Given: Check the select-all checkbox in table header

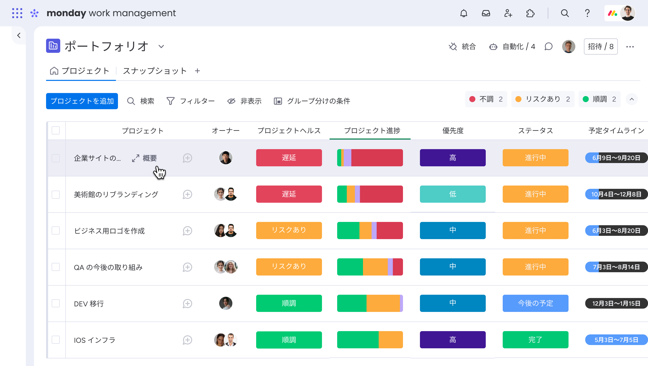Looking at the screenshot, I should pos(56,130).
